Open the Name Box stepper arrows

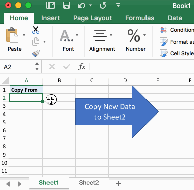(37, 66)
